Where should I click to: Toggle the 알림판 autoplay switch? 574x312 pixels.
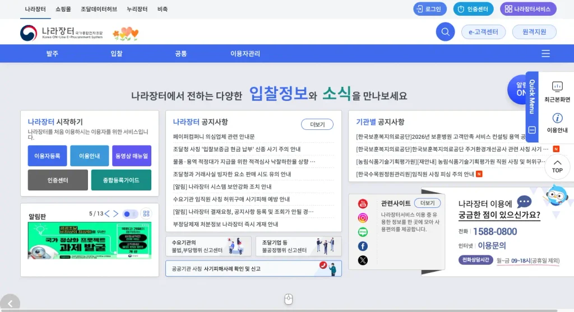(130, 213)
